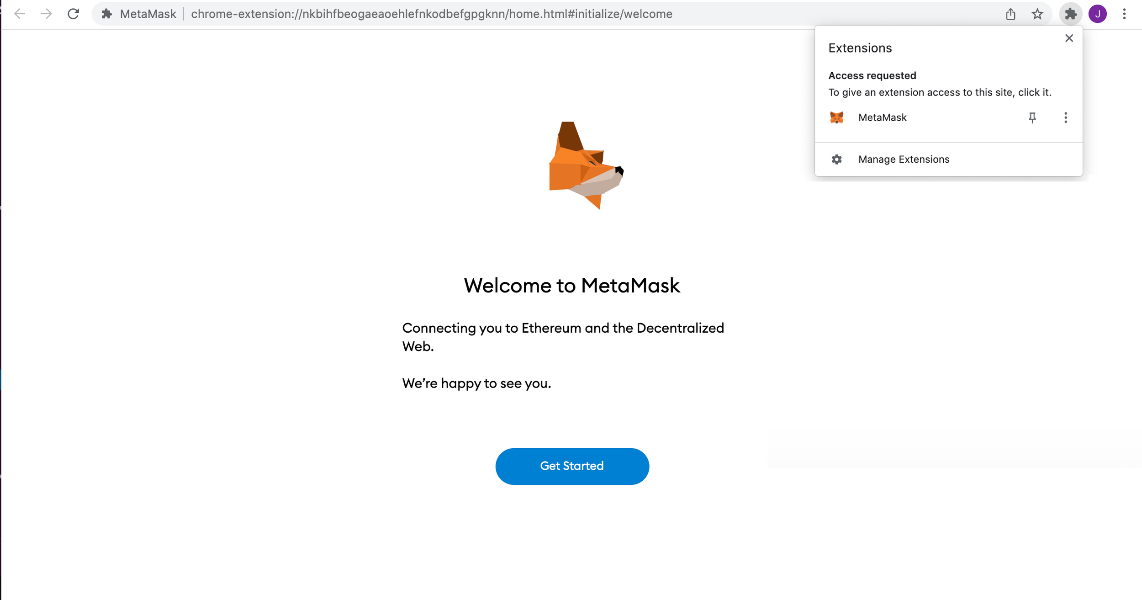Click the page reload icon
Screen dimensions: 1142x600
[73, 14]
